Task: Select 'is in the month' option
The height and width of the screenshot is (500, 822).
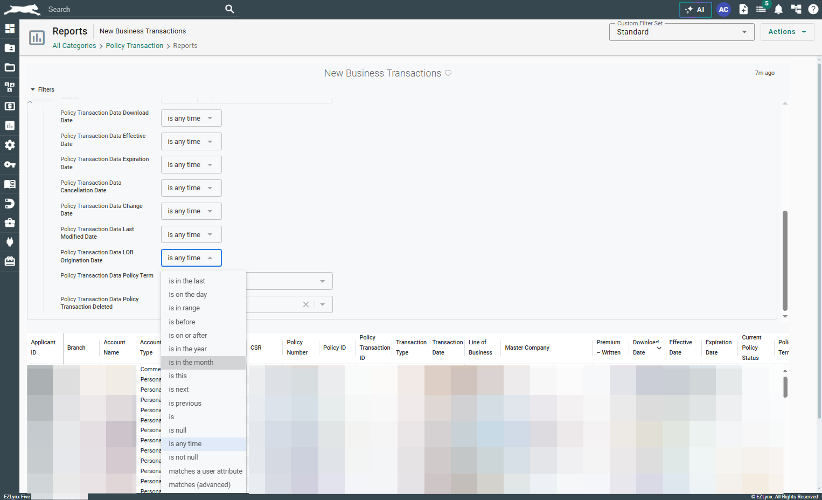Action: coord(204,363)
